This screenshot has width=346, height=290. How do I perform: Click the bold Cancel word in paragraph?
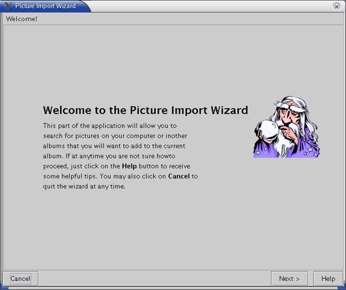coord(179,176)
